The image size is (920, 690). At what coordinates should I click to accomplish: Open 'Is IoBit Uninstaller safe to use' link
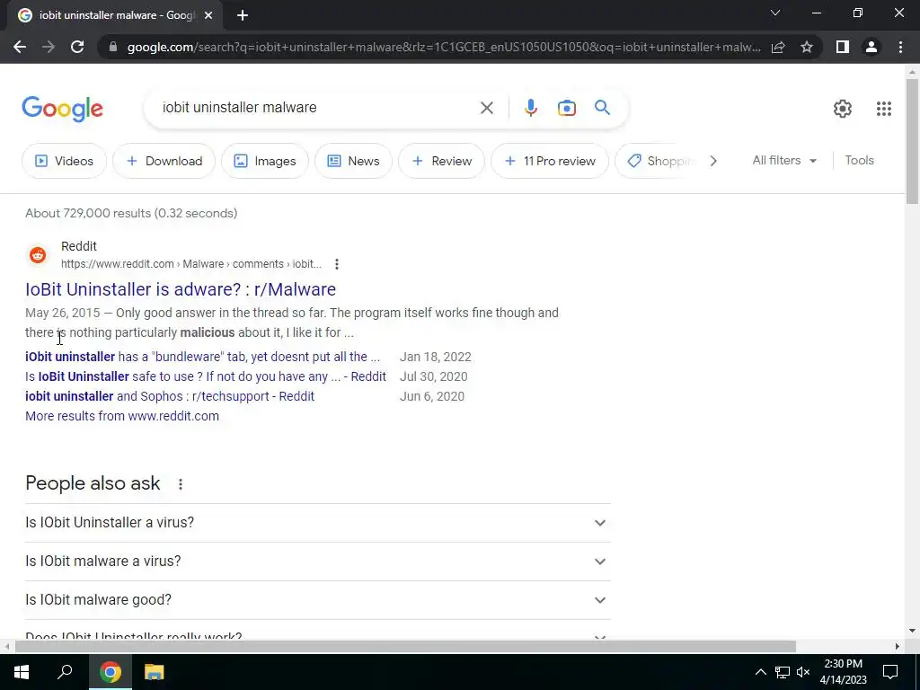click(x=206, y=376)
